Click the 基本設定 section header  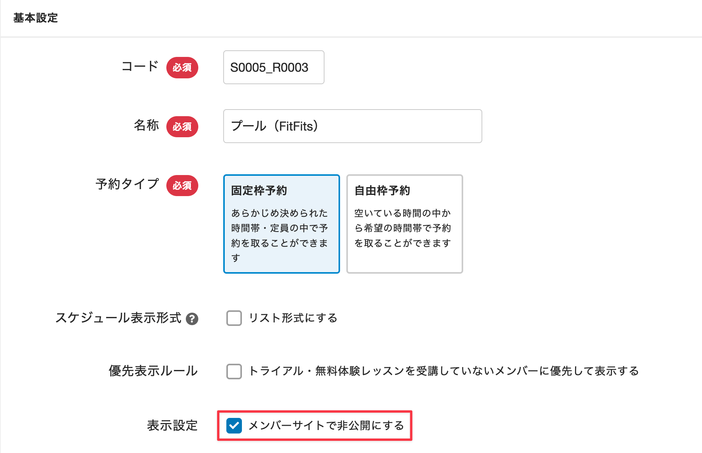(35, 18)
